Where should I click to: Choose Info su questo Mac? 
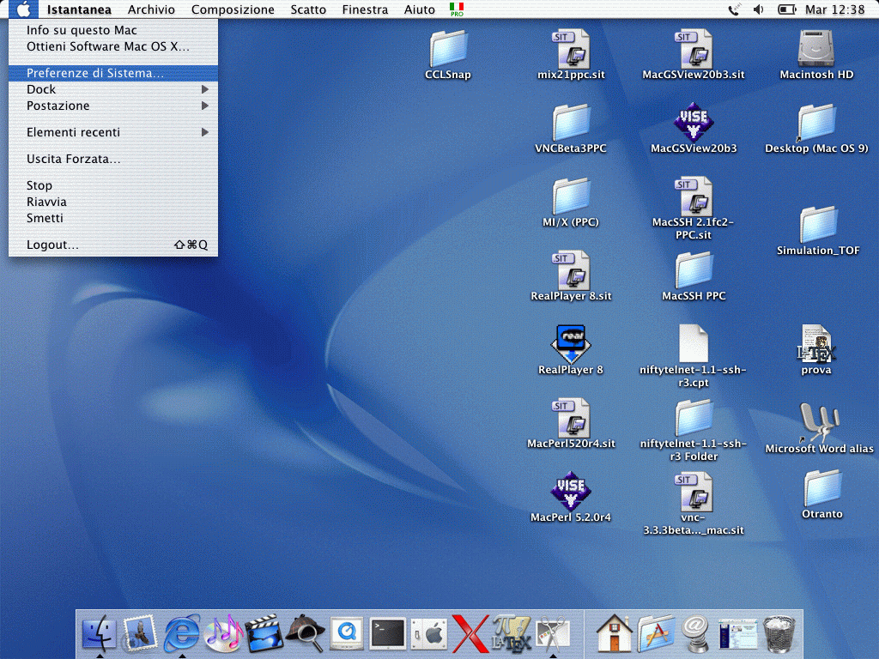click(x=113, y=30)
